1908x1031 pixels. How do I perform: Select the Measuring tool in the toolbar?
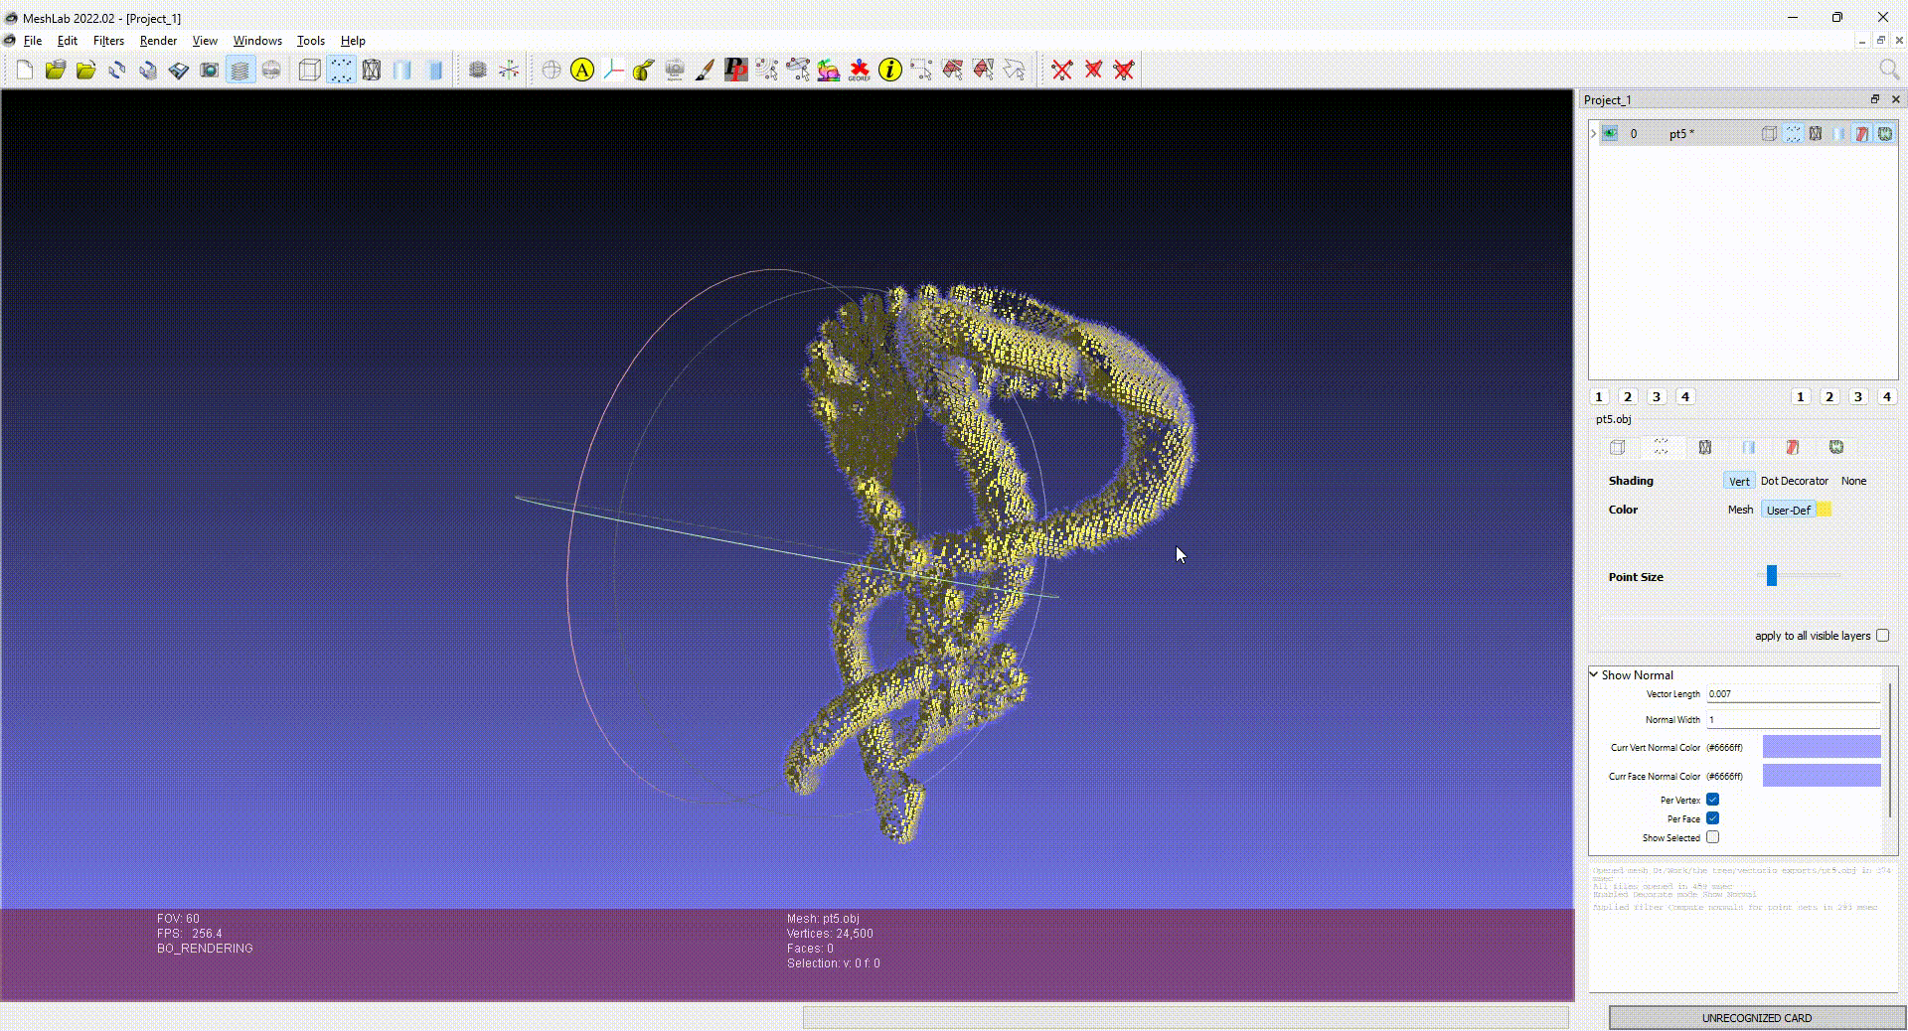click(x=612, y=70)
